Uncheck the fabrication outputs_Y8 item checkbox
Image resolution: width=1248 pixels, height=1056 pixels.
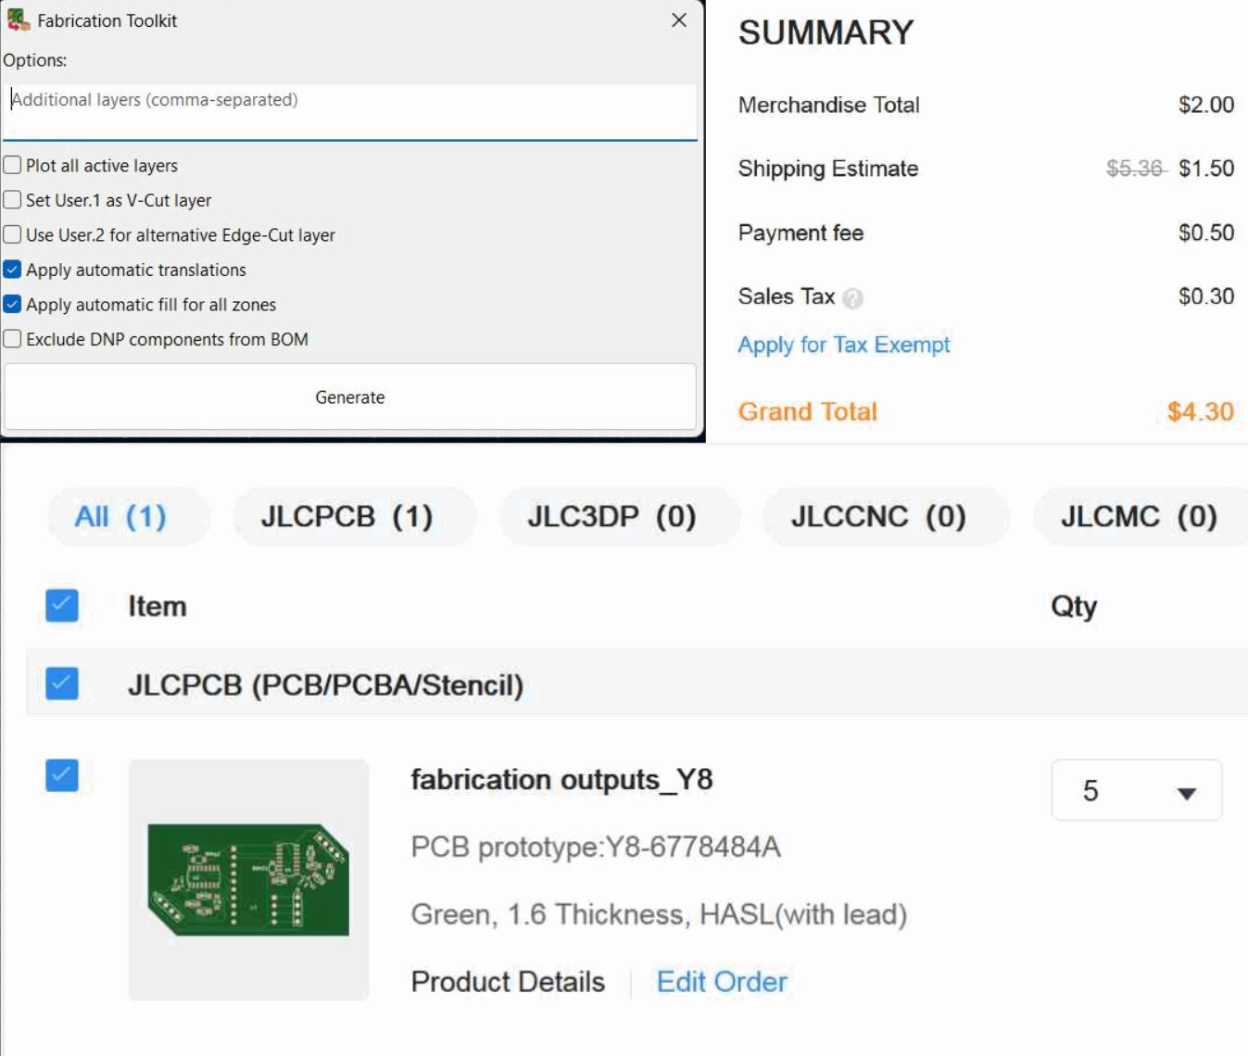pyautogui.click(x=62, y=775)
